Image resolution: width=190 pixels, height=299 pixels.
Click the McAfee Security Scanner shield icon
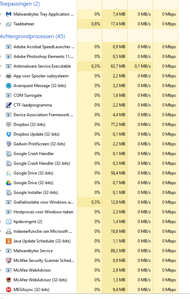[x=9, y=260]
